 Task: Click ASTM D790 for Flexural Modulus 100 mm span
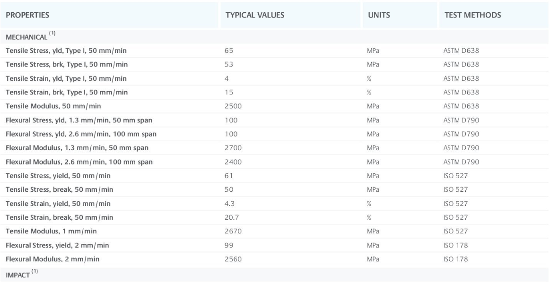[x=461, y=162]
